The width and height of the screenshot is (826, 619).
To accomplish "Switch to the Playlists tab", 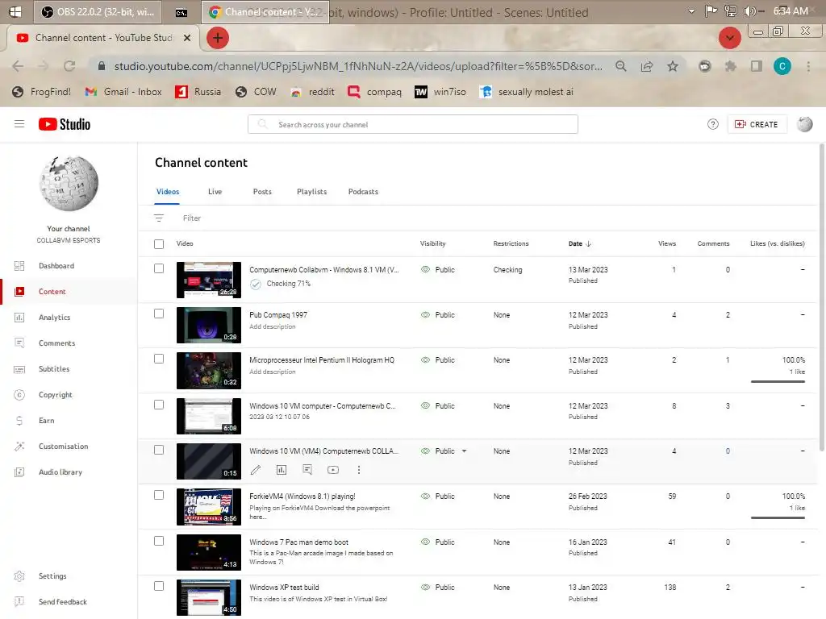I will pyautogui.click(x=312, y=192).
